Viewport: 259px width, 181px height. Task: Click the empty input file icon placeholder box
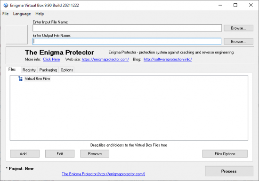pyautogui.click(x=16, y=35)
